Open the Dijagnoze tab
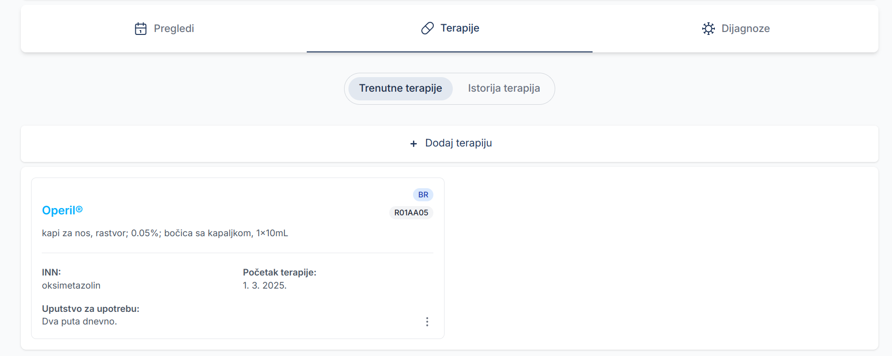This screenshot has width=892, height=356. (x=745, y=29)
